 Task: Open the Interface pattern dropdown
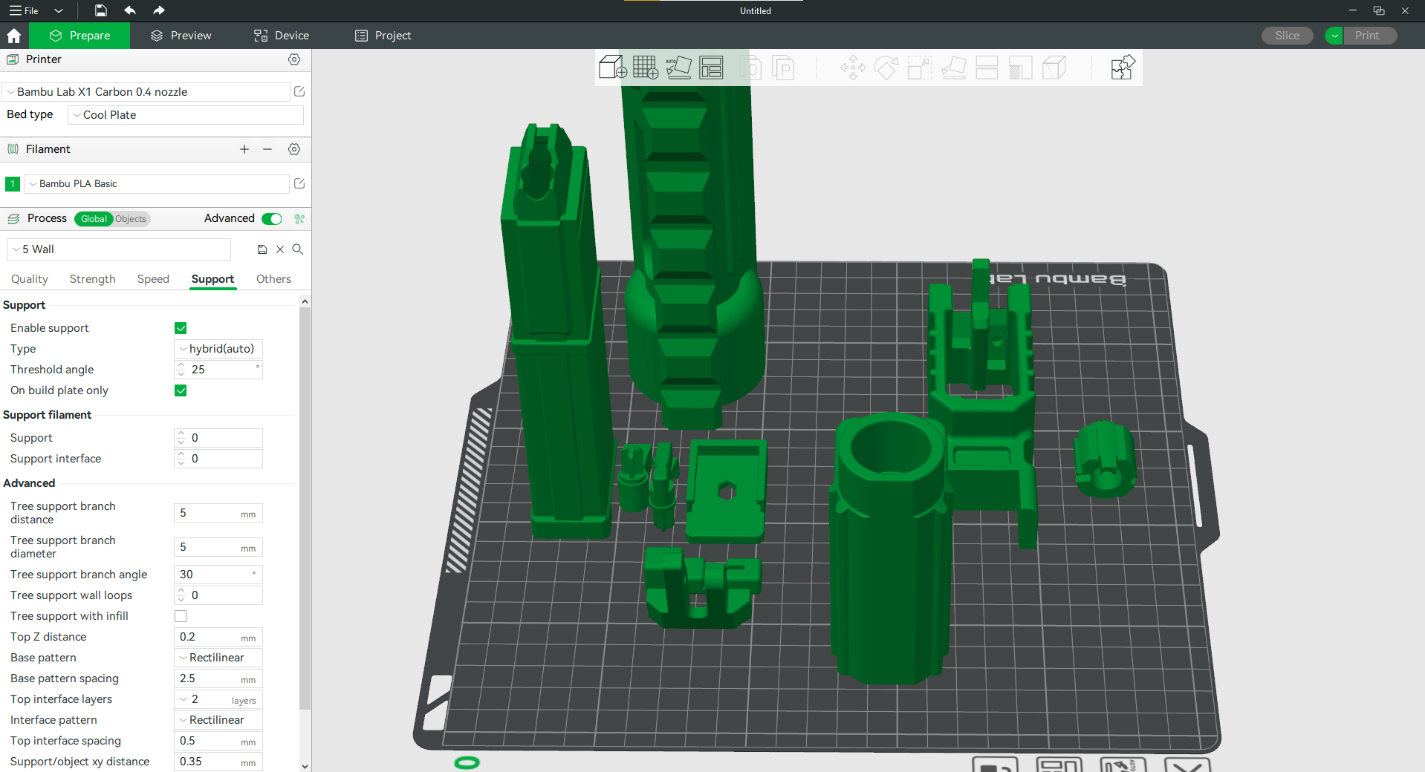click(x=218, y=720)
